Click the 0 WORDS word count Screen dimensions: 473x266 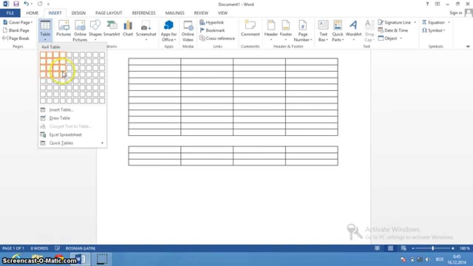(x=39, y=248)
